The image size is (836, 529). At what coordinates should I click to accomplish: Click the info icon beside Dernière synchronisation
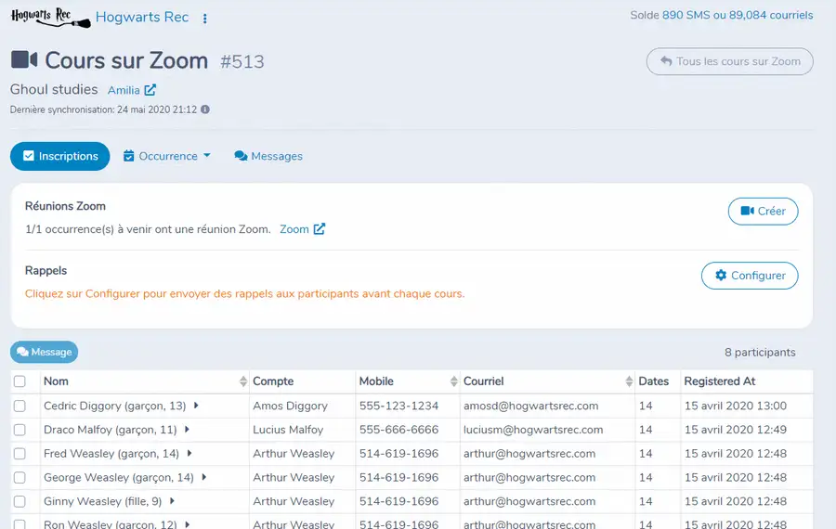click(205, 110)
